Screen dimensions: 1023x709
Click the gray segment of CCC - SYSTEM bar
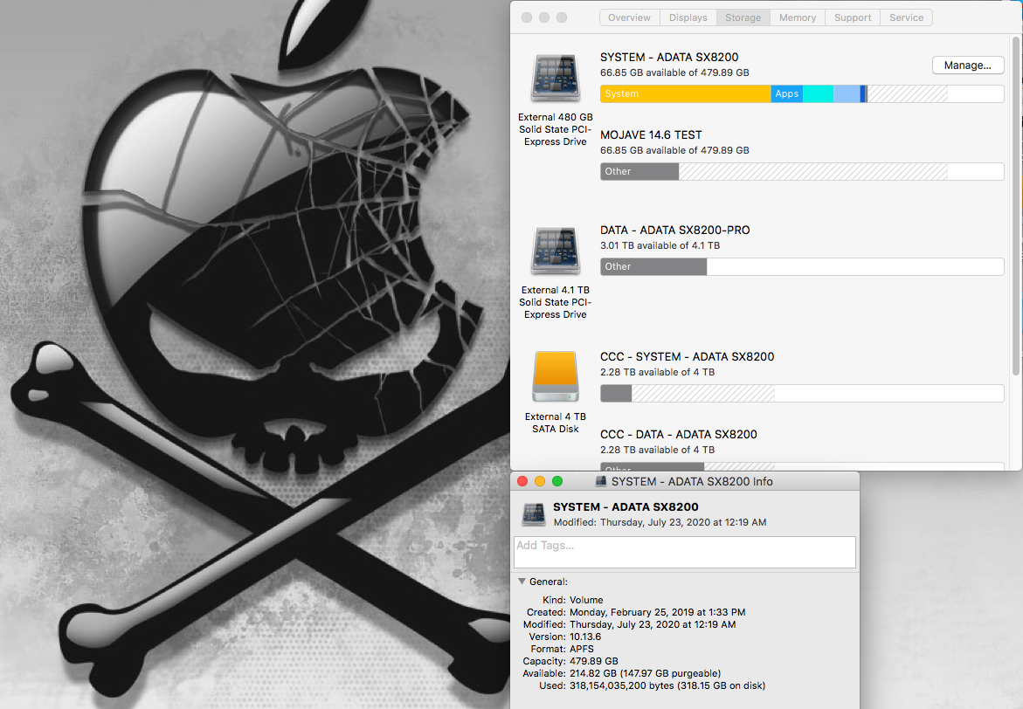coord(616,393)
